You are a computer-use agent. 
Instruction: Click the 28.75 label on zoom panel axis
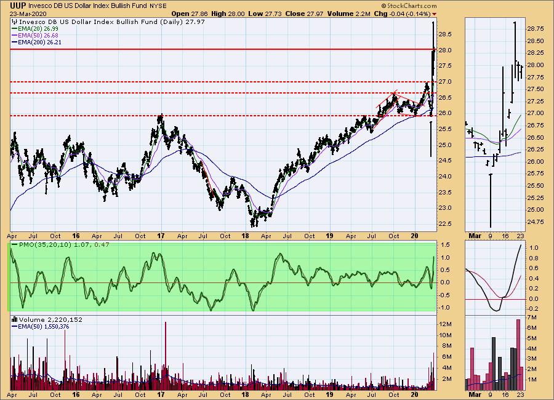[536, 29]
